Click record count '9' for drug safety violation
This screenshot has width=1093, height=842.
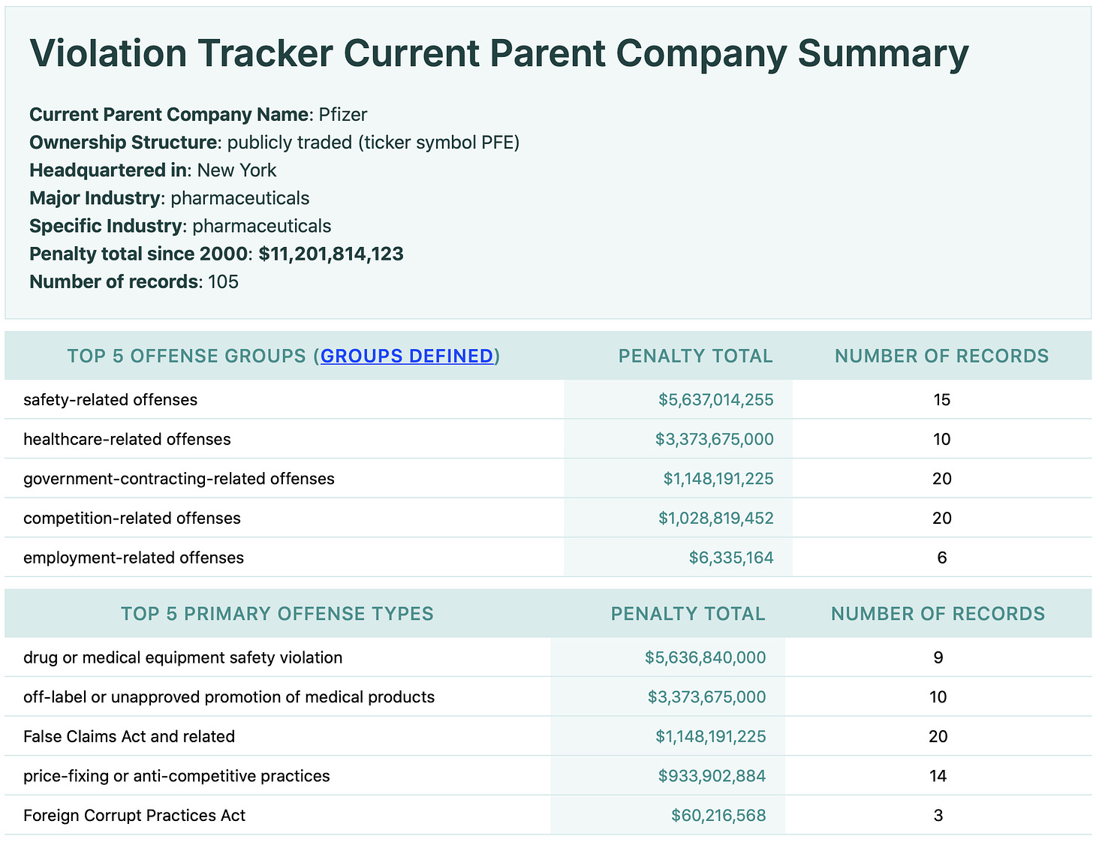[938, 657]
